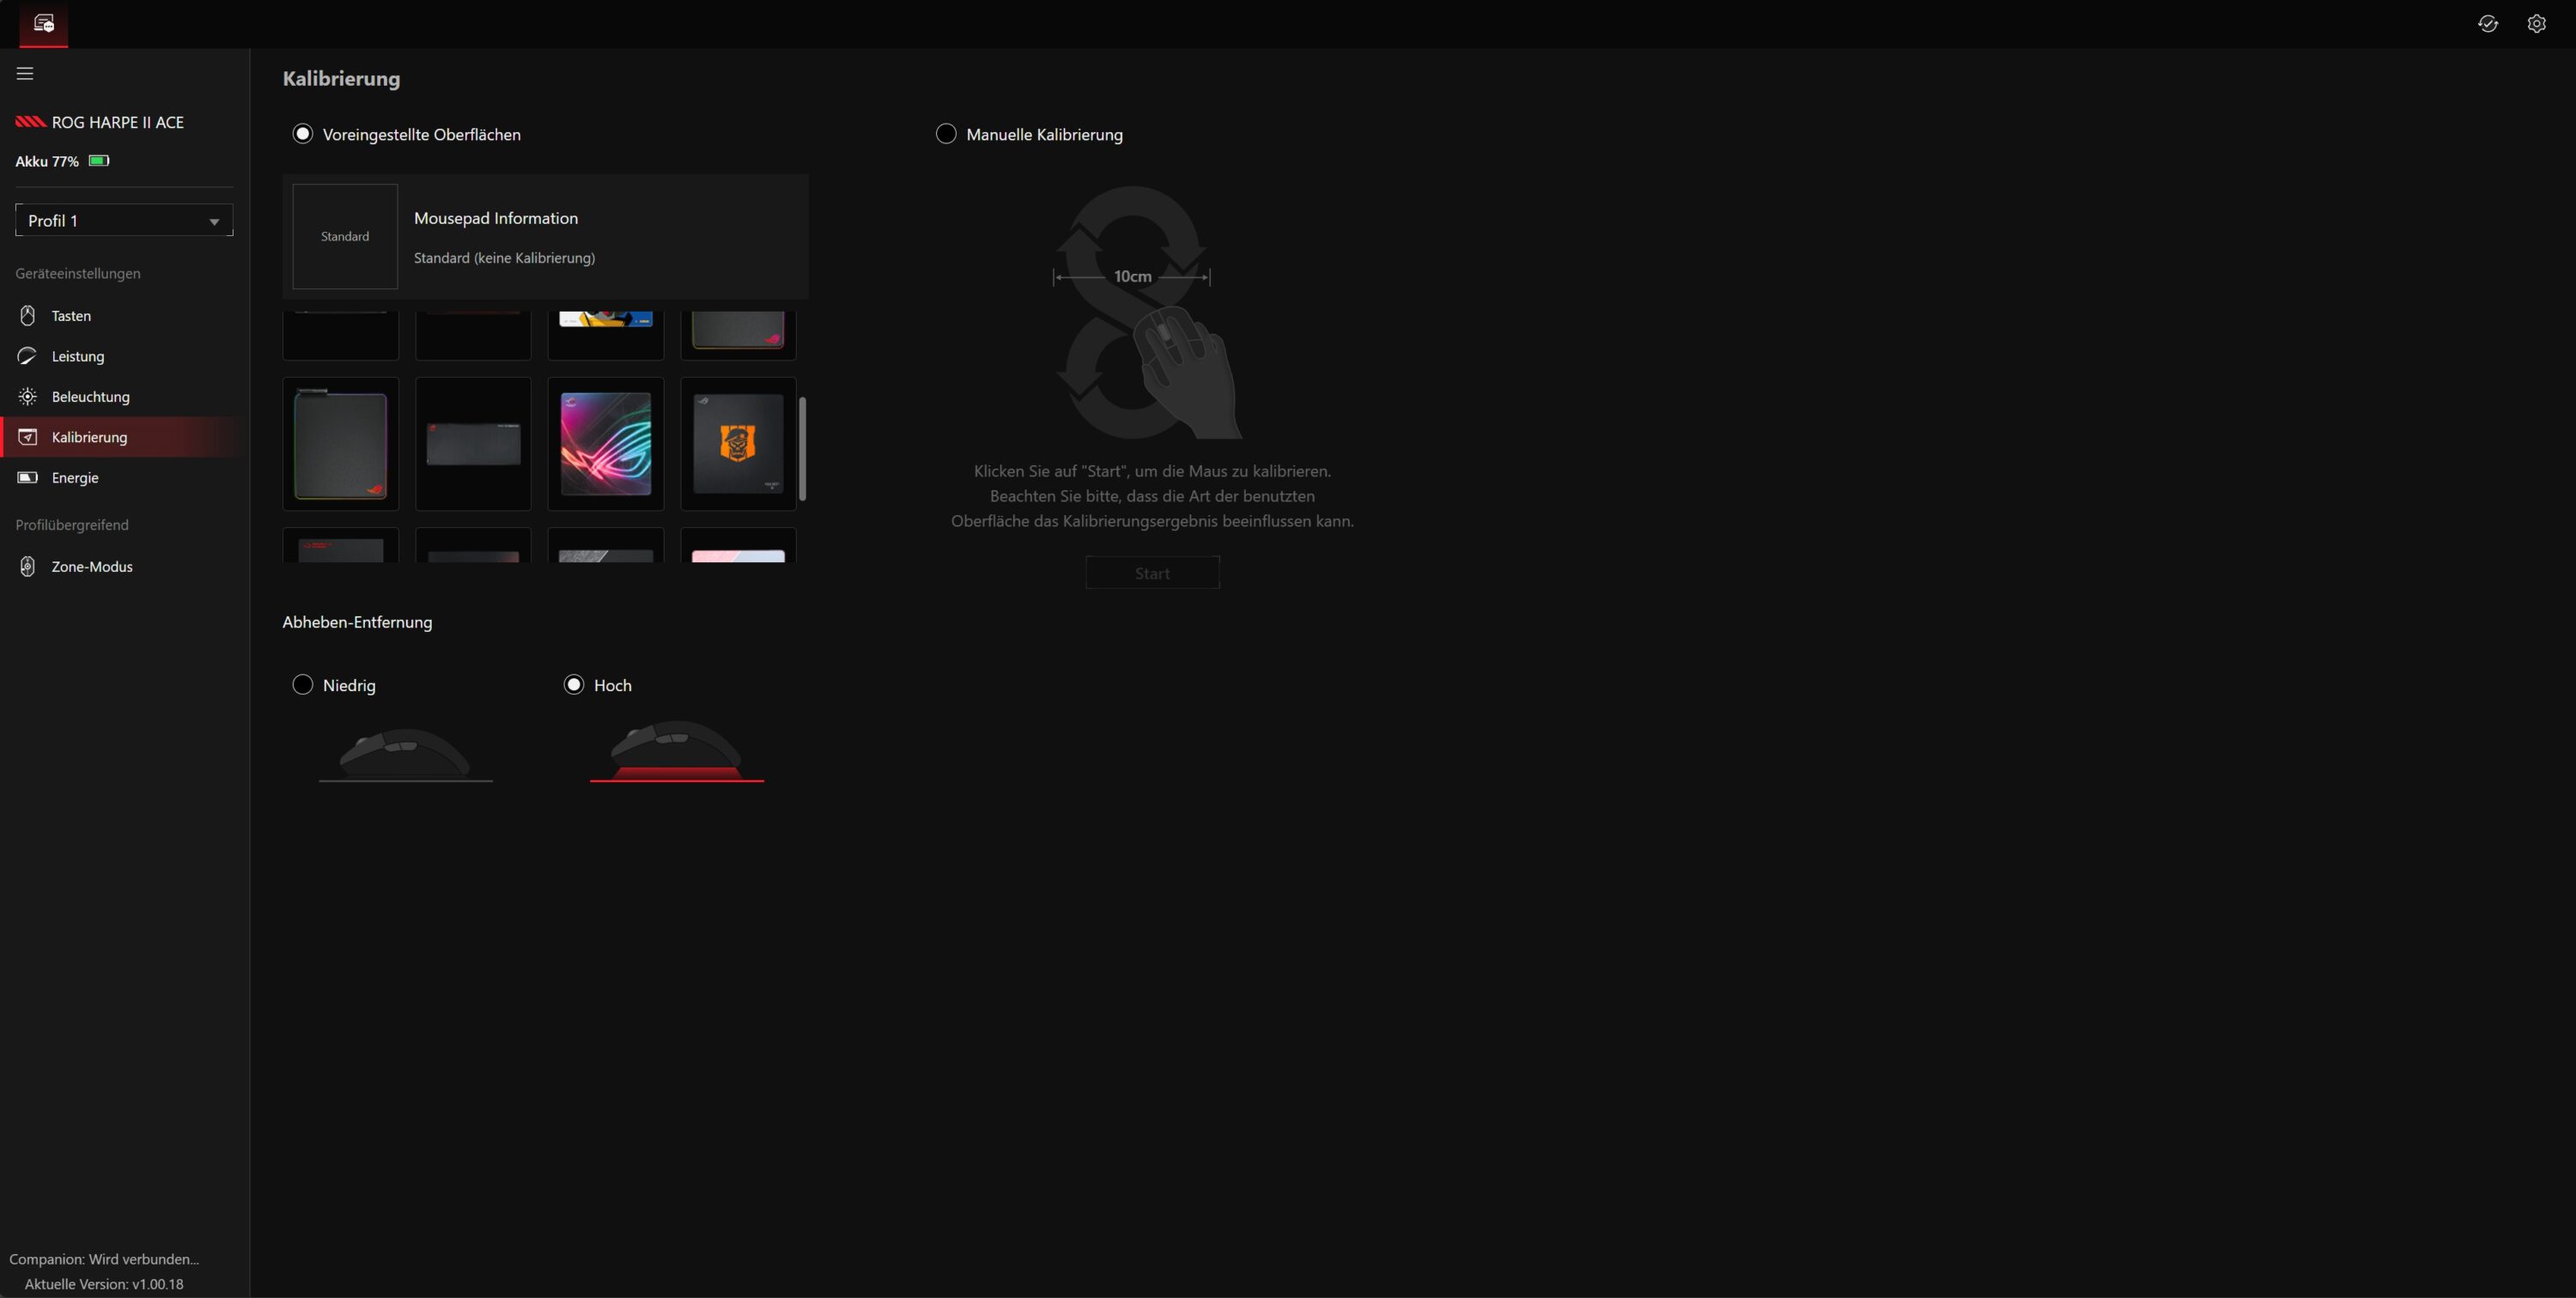Click the device list icon at top left

point(43,23)
